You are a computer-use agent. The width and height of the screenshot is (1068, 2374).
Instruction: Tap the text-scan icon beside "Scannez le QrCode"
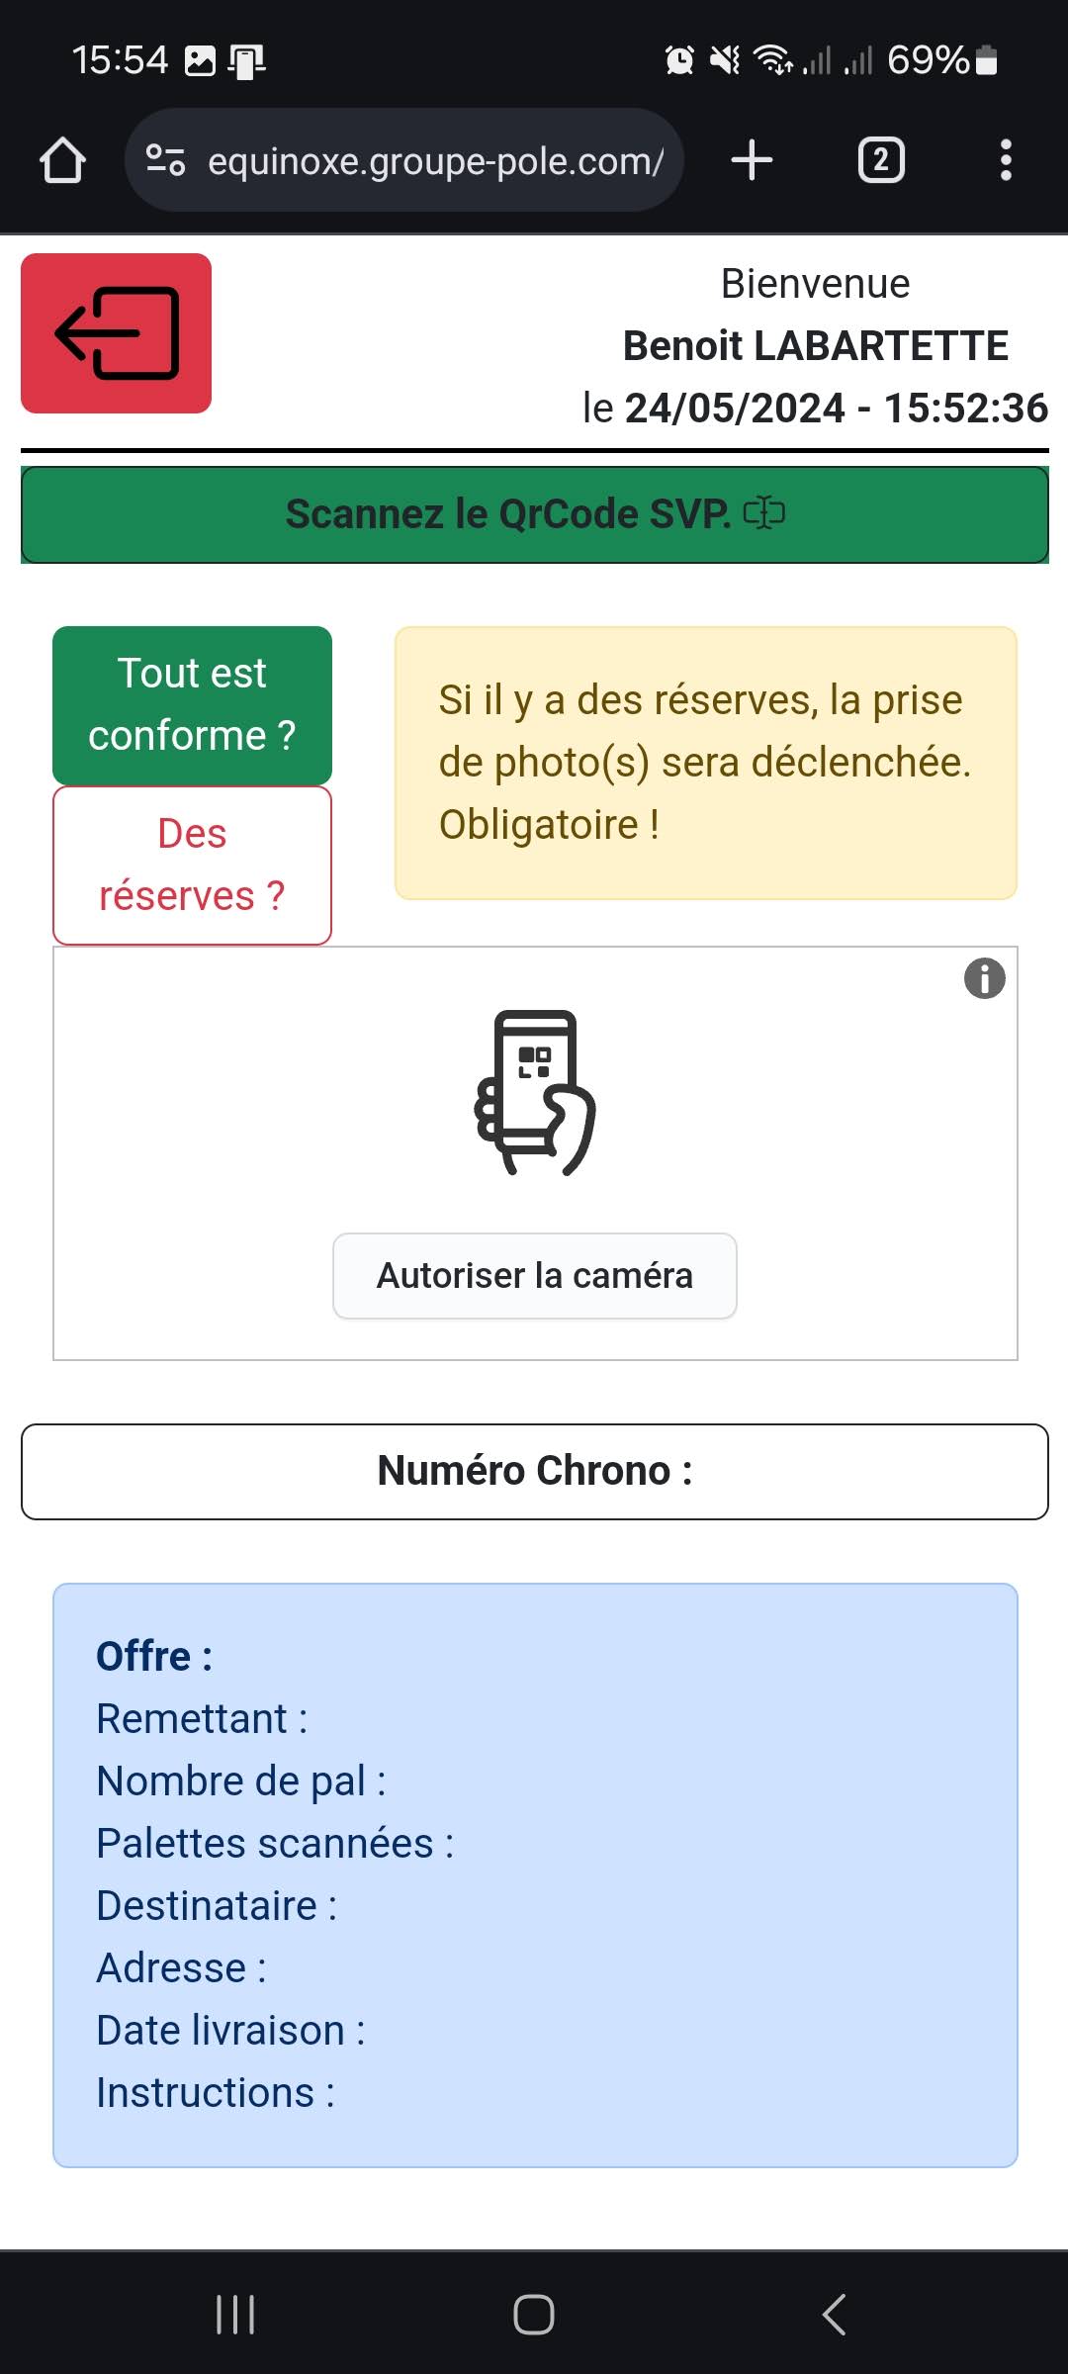(x=764, y=512)
